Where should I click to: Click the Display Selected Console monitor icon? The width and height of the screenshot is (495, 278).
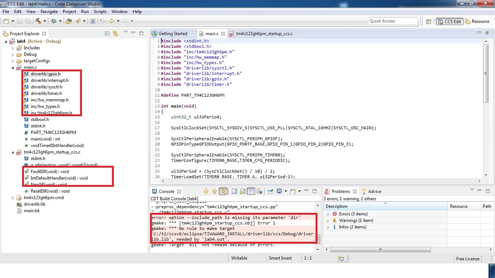pos(279,192)
